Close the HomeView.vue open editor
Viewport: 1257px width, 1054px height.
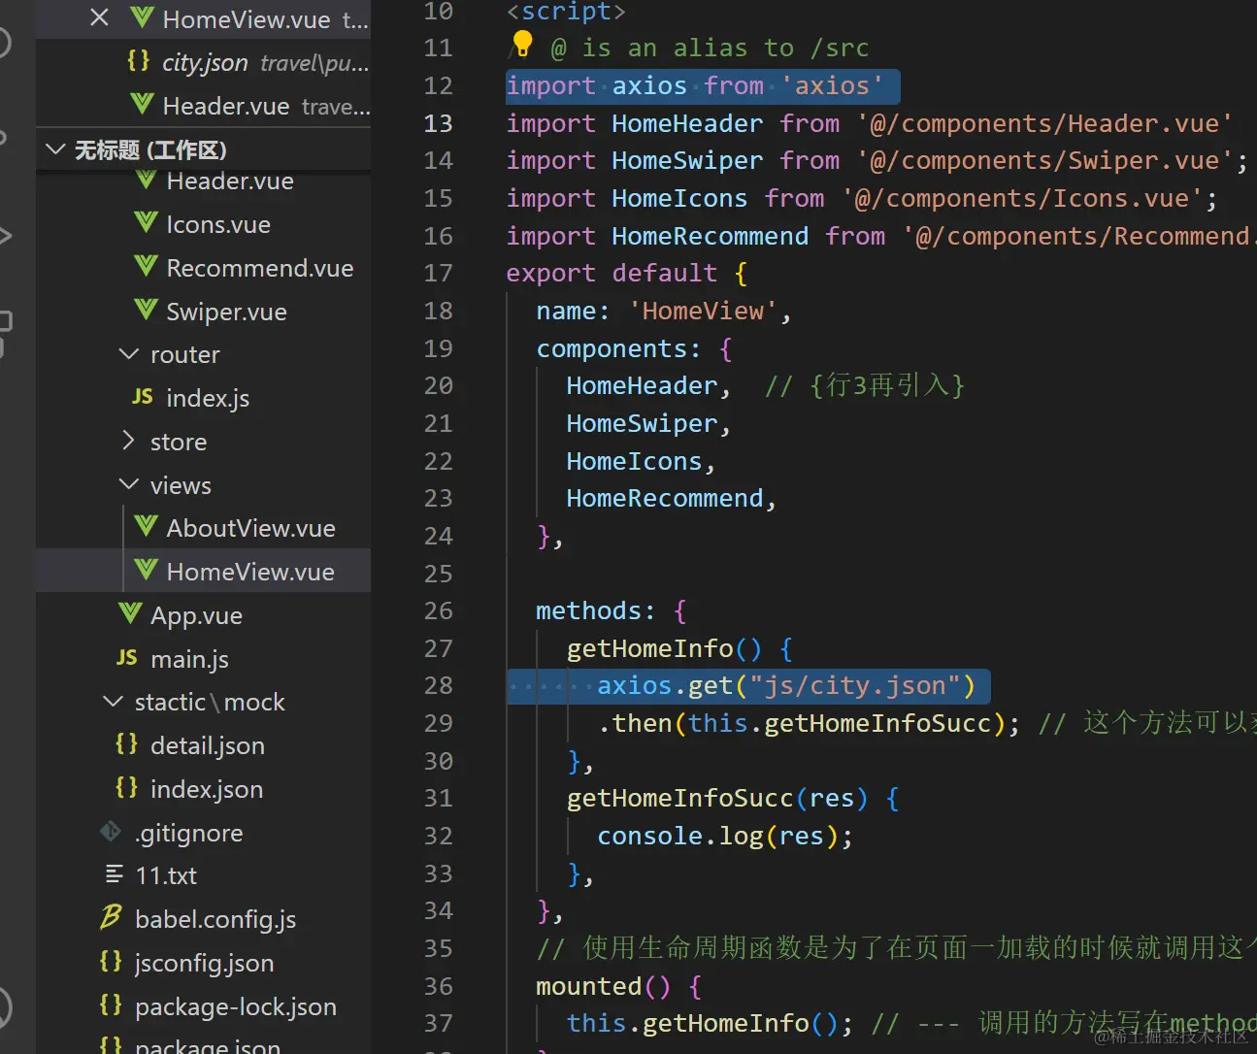tap(99, 17)
